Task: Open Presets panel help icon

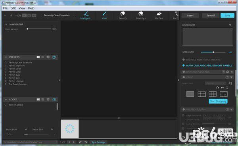Action: tap(54, 57)
